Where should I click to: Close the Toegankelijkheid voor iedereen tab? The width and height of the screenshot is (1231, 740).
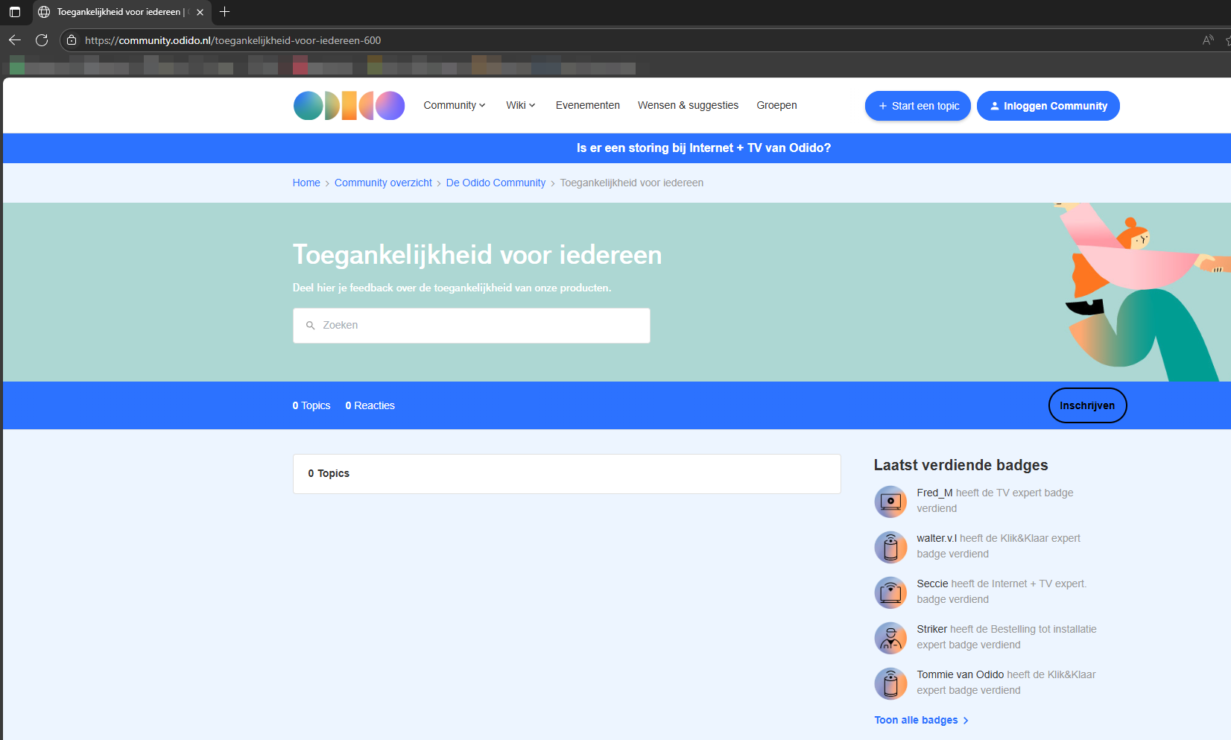point(200,12)
